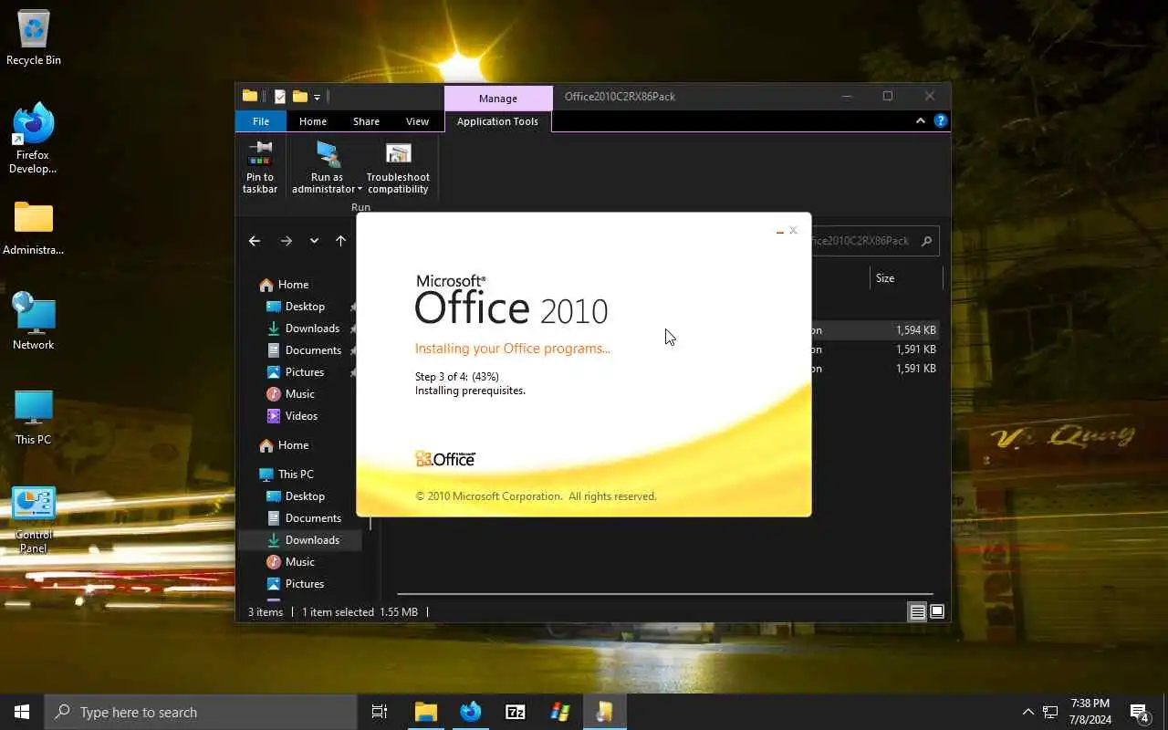
Task: Open notification center with 4 notifications
Action: coord(1140,712)
